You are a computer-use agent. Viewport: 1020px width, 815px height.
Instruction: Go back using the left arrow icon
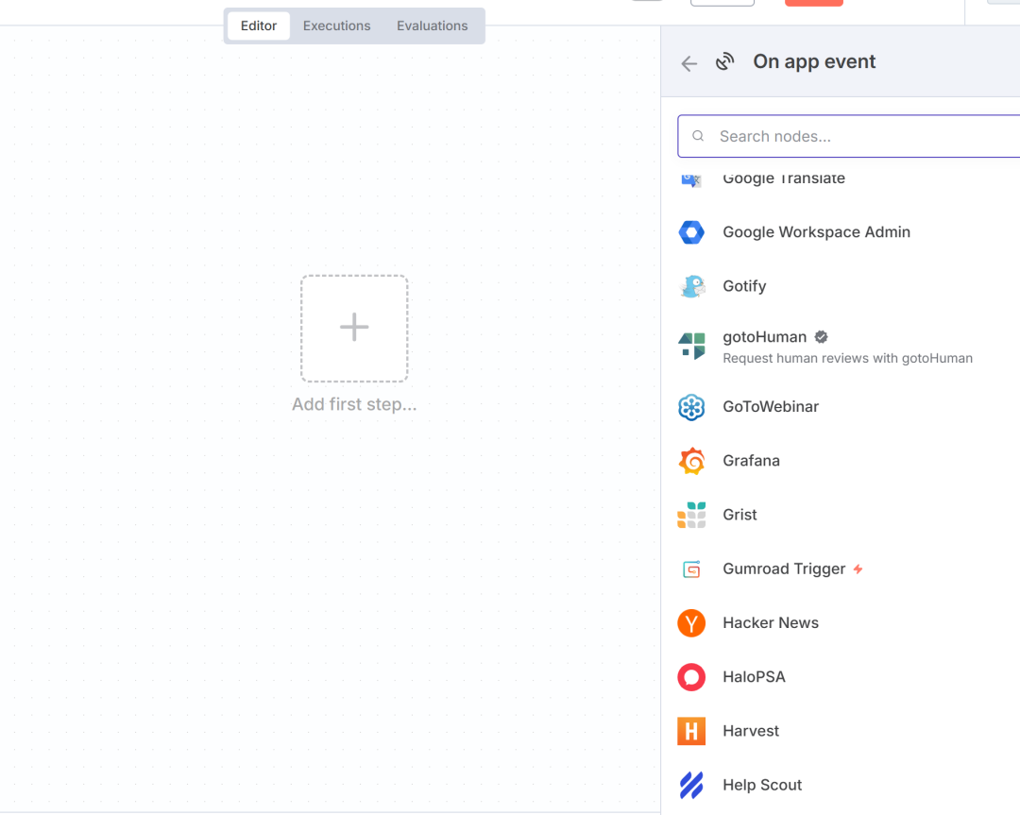(x=688, y=63)
